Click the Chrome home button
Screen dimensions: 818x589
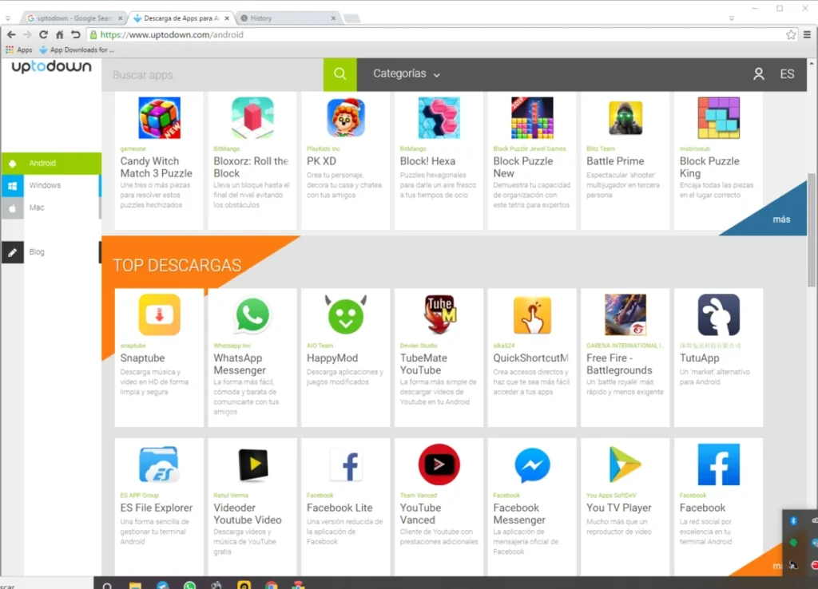[59, 35]
